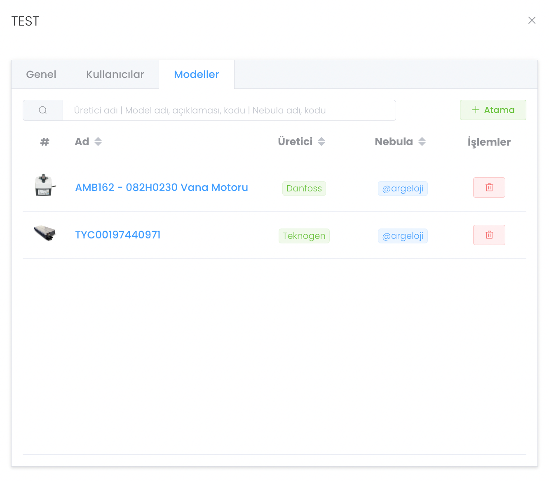Sort table by Ad column

click(98, 142)
